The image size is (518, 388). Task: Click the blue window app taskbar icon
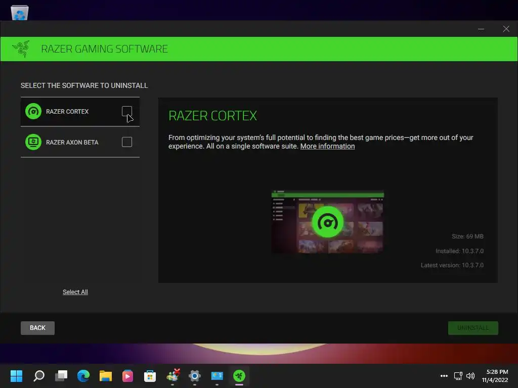click(x=217, y=376)
